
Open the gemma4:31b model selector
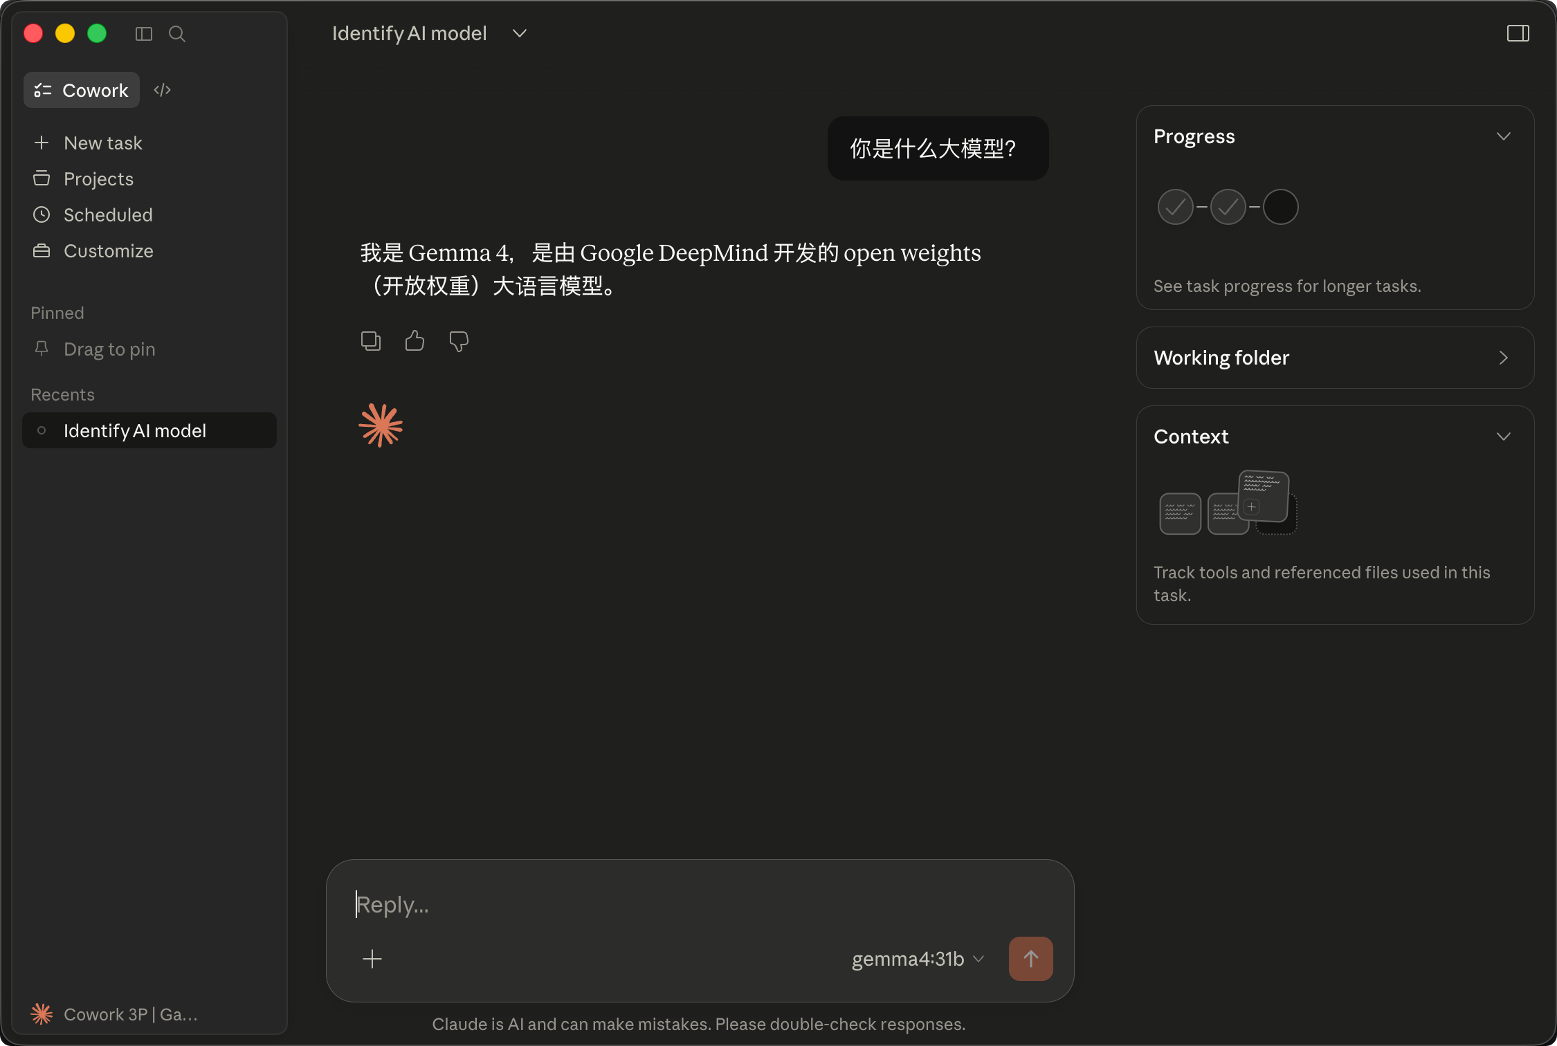pyautogui.click(x=918, y=959)
